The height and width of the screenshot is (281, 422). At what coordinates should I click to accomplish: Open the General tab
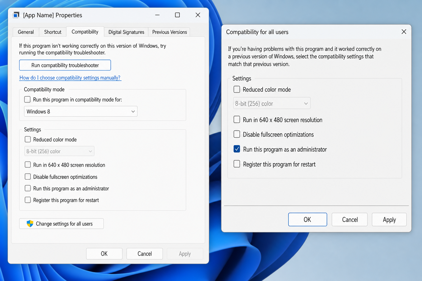pyautogui.click(x=26, y=32)
